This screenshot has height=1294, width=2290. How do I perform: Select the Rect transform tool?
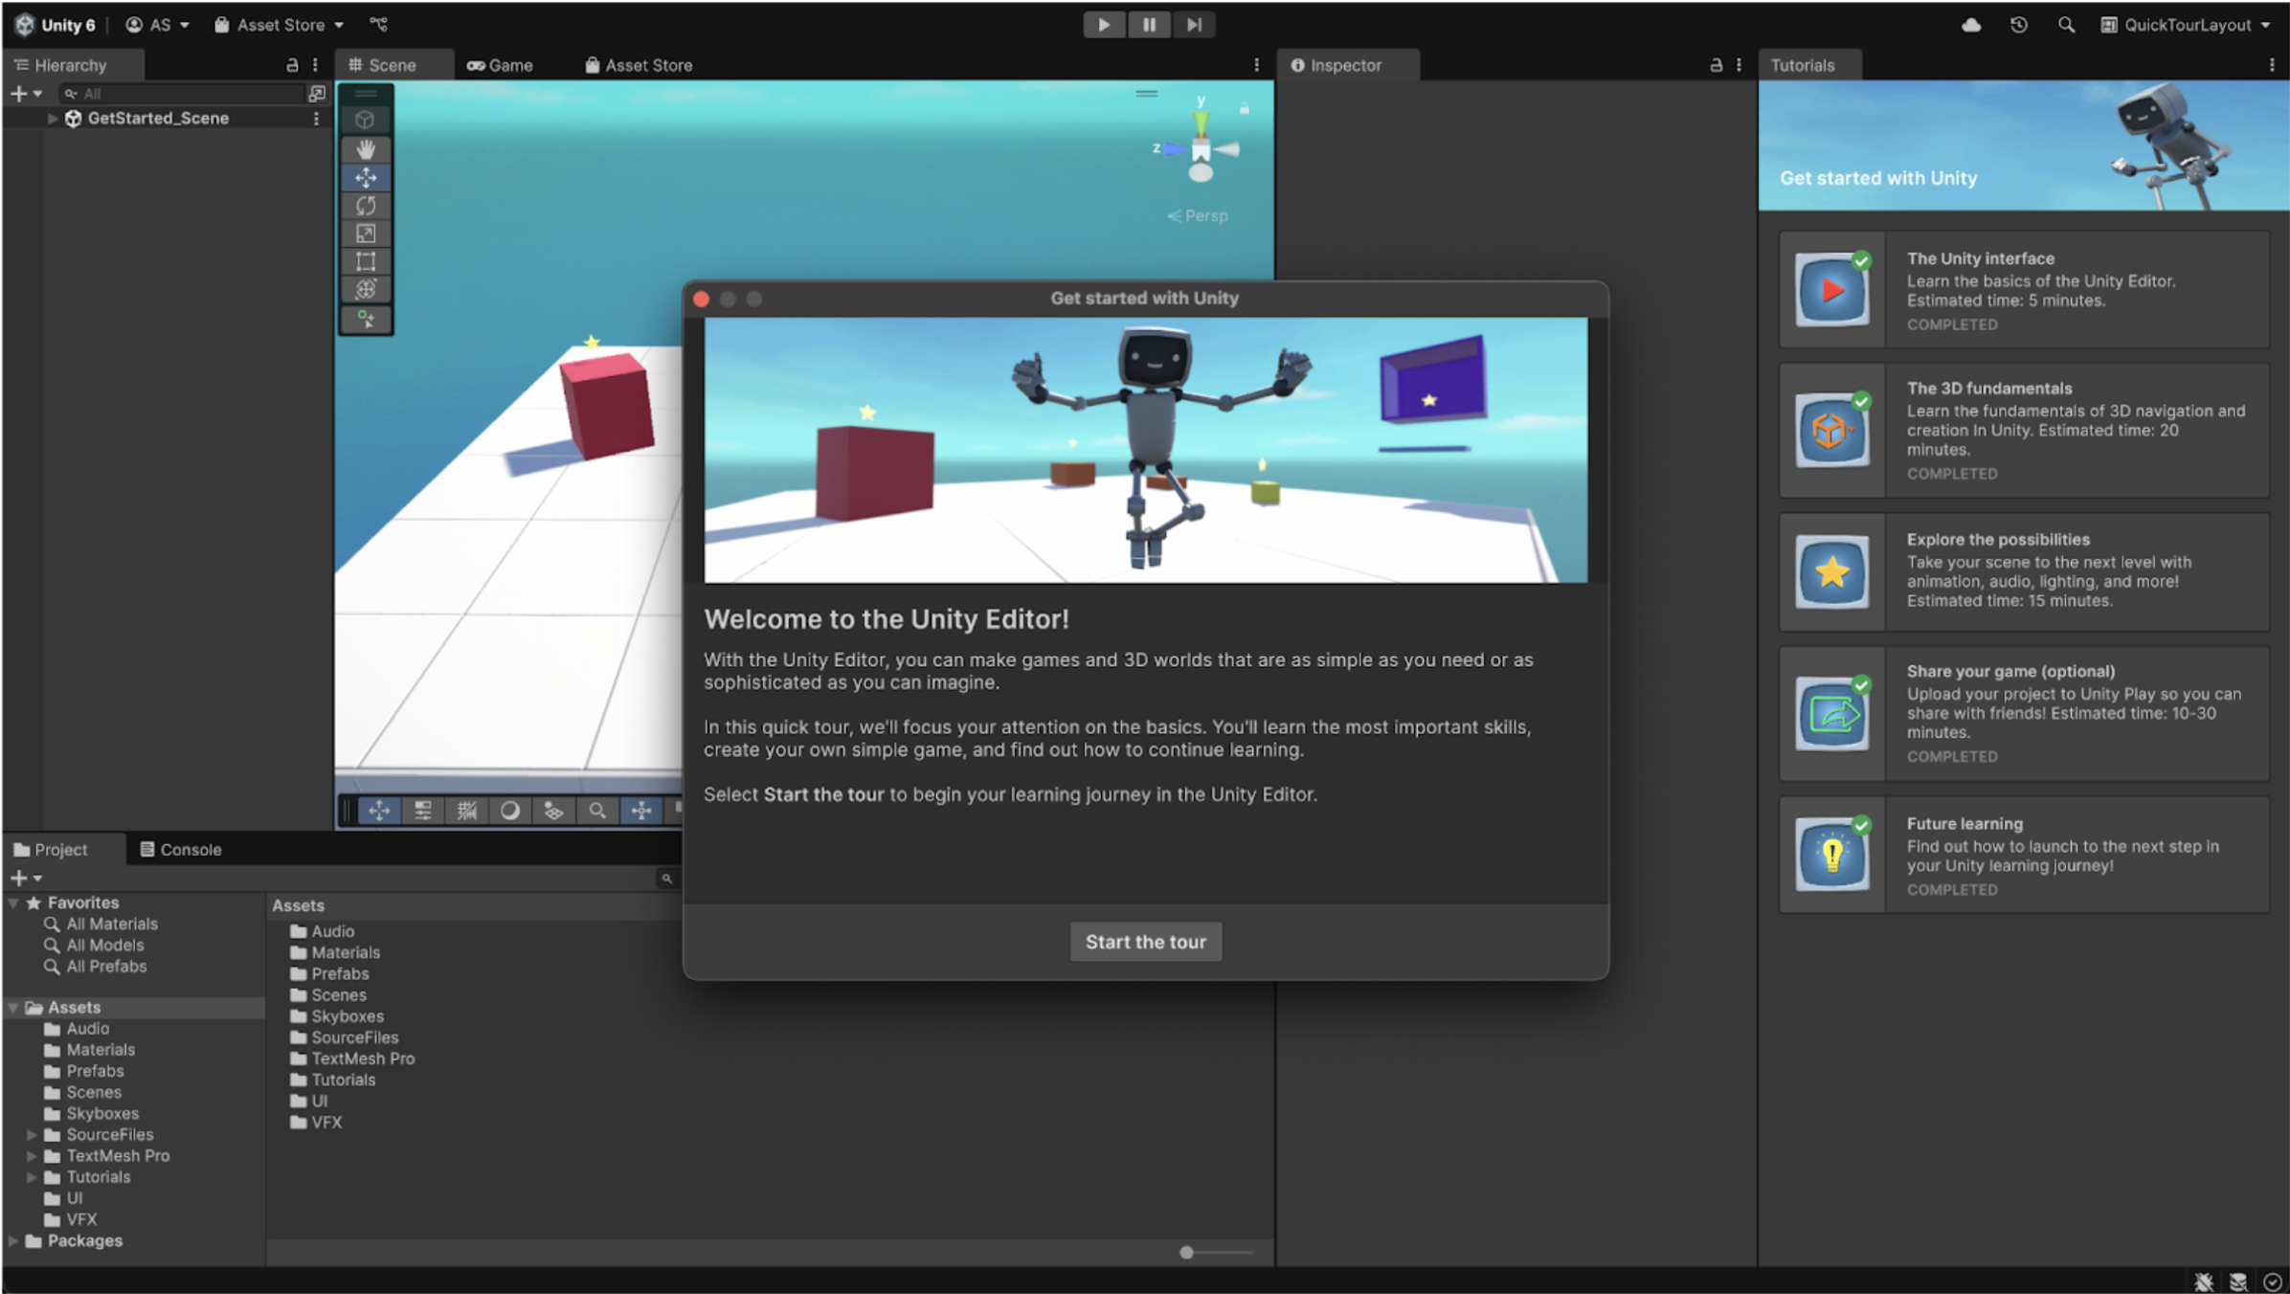366,261
